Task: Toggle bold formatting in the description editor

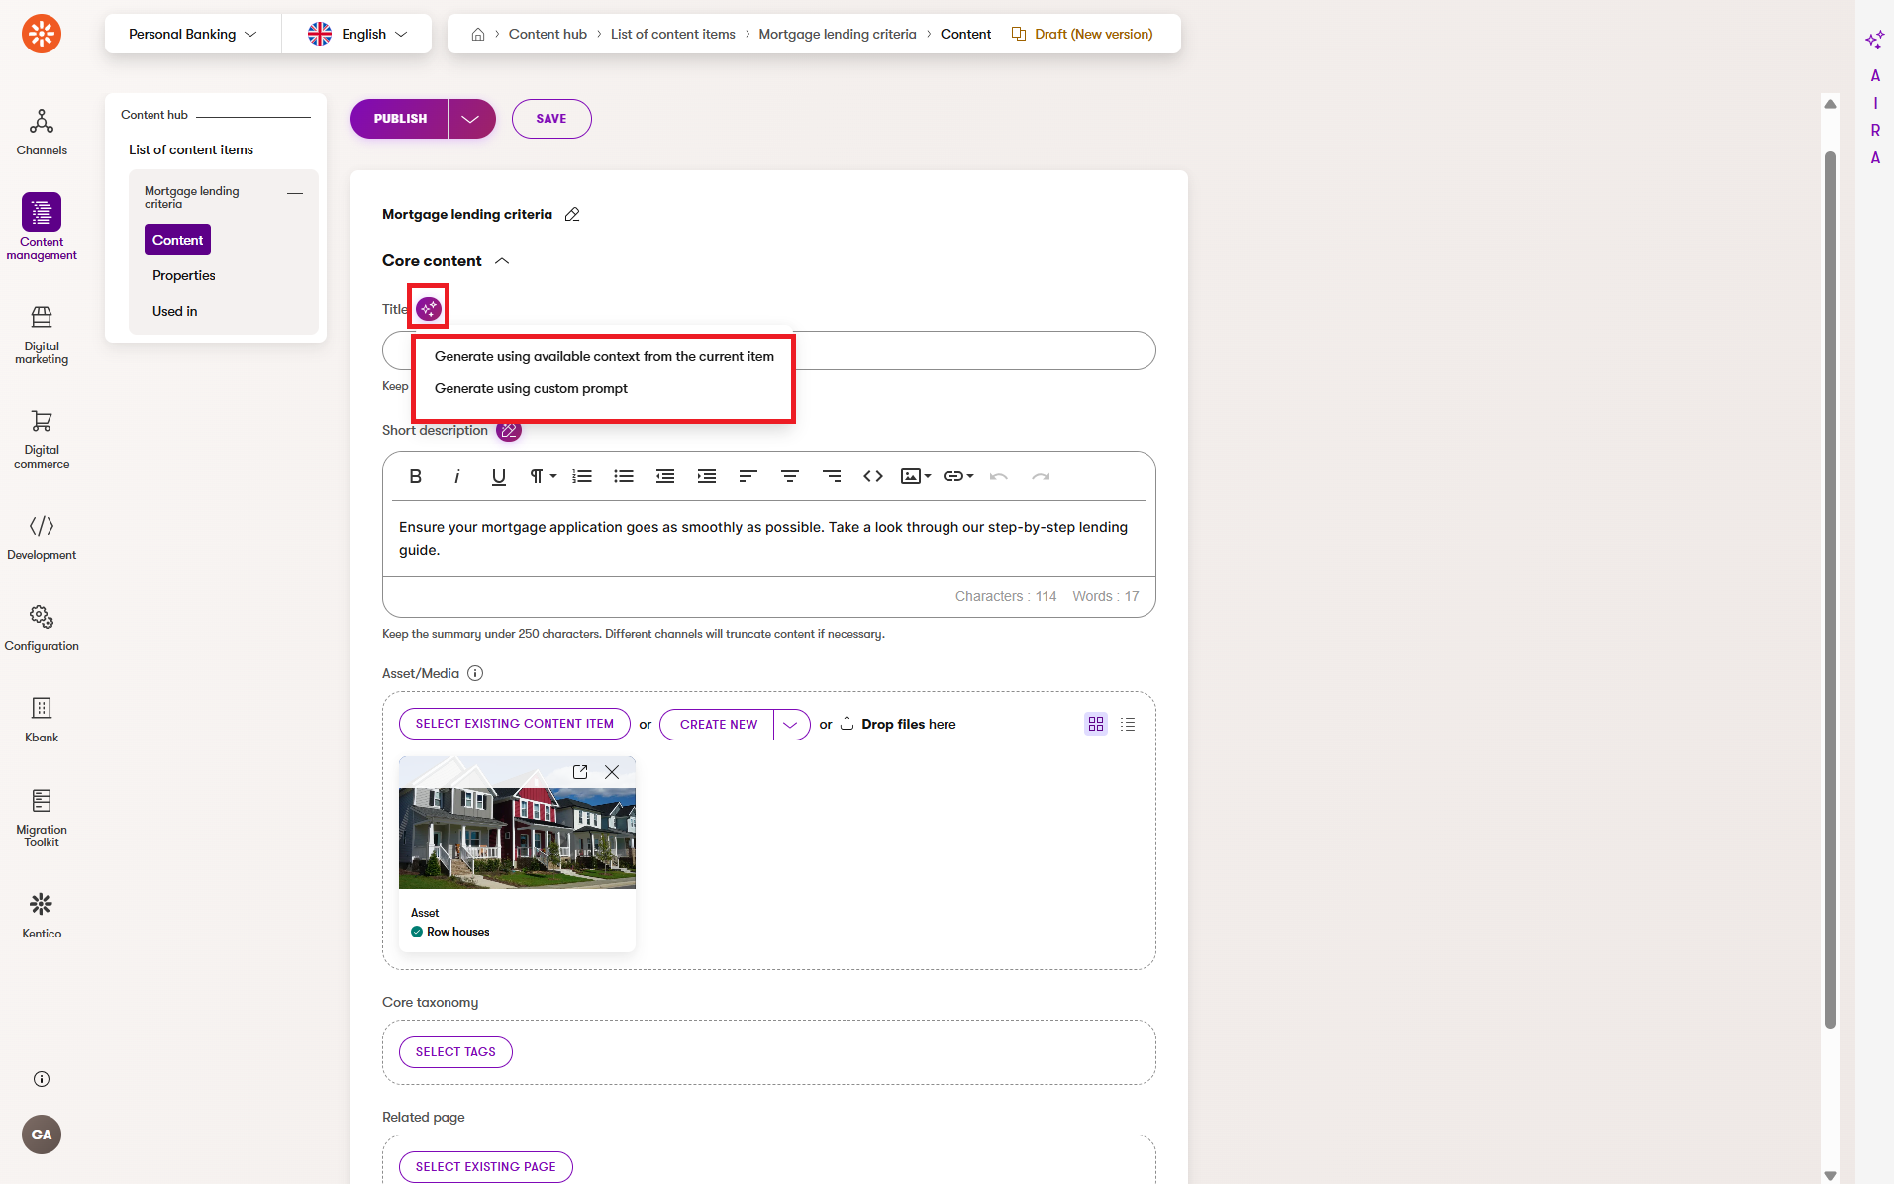Action: point(415,476)
